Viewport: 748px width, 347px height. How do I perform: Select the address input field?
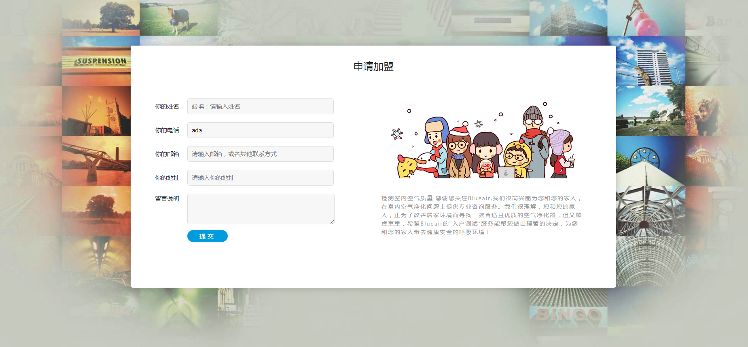coord(260,178)
